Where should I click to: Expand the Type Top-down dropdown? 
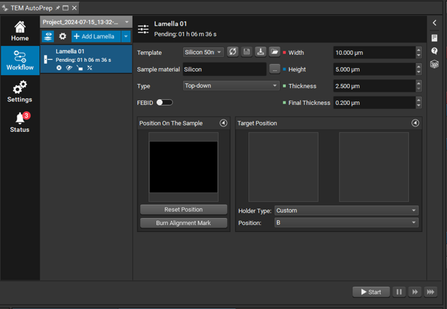230,86
